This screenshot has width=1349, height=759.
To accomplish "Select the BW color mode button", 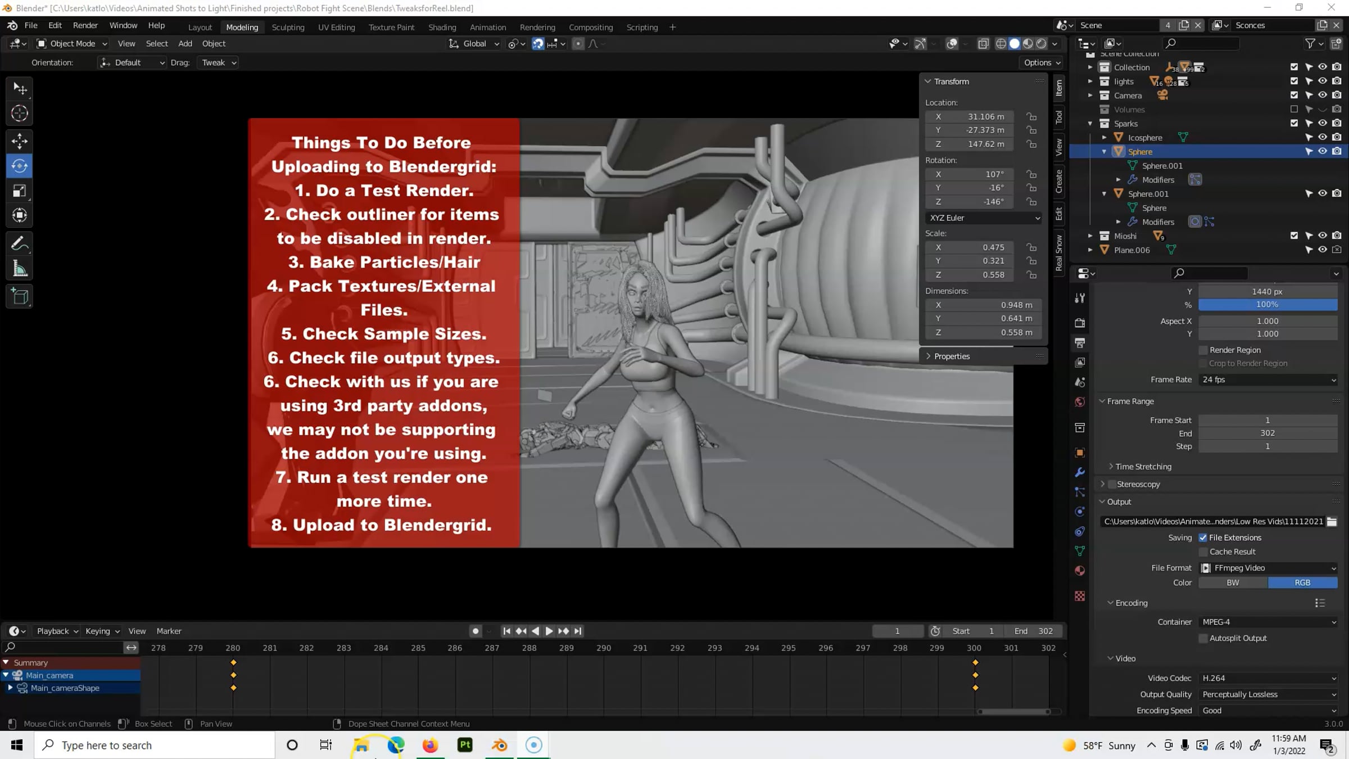I will pos(1233,582).
